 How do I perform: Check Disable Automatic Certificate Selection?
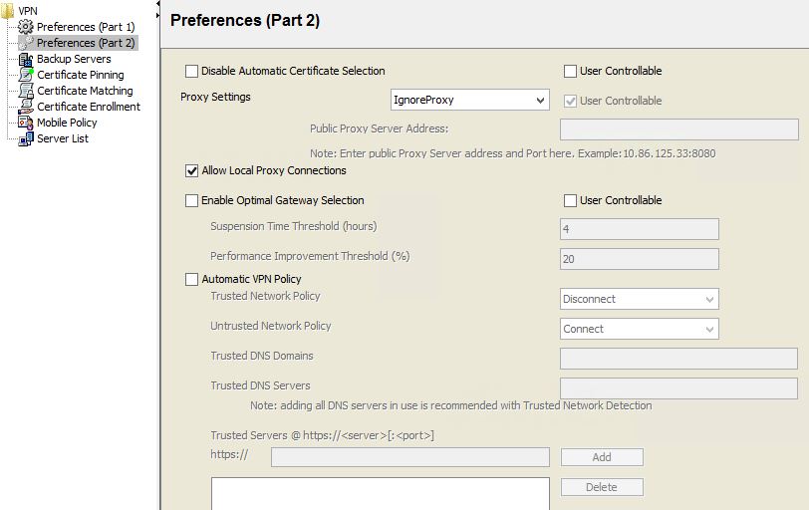[191, 71]
